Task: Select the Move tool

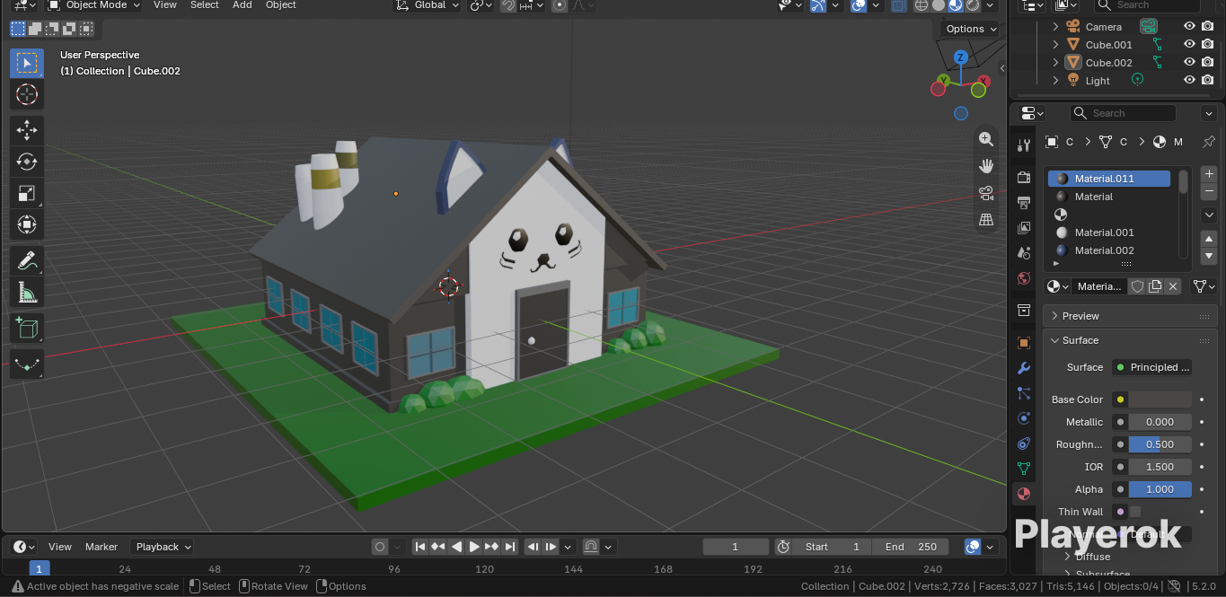Action: point(27,130)
